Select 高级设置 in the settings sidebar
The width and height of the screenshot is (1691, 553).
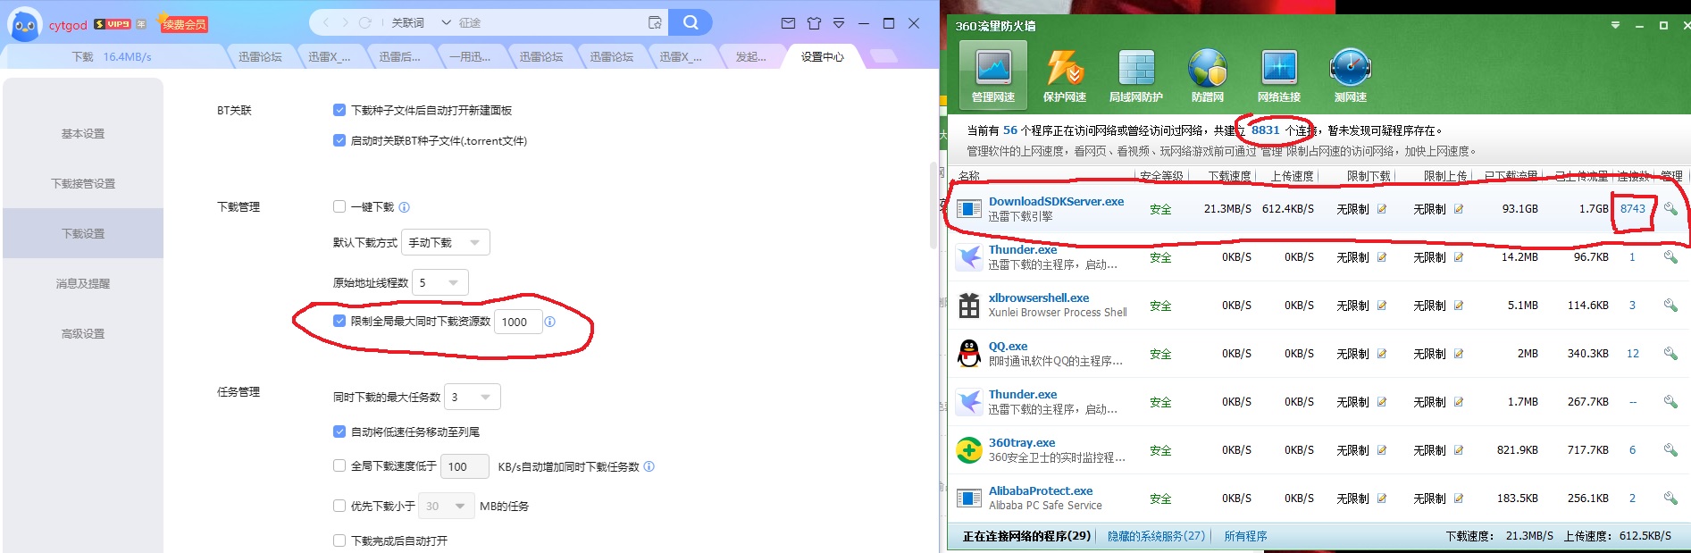pos(83,333)
